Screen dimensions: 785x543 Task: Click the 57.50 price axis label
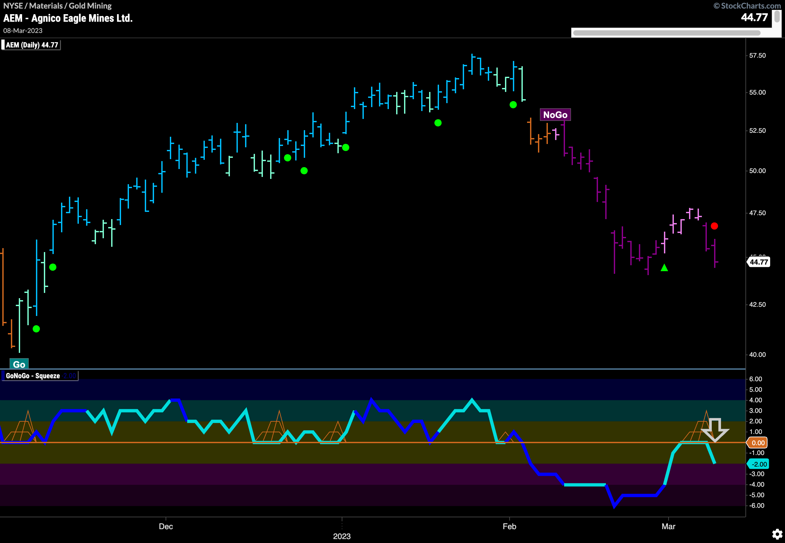click(x=757, y=55)
